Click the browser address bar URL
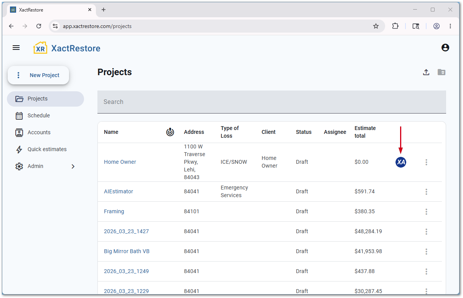 pyautogui.click(x=97, y=26)
